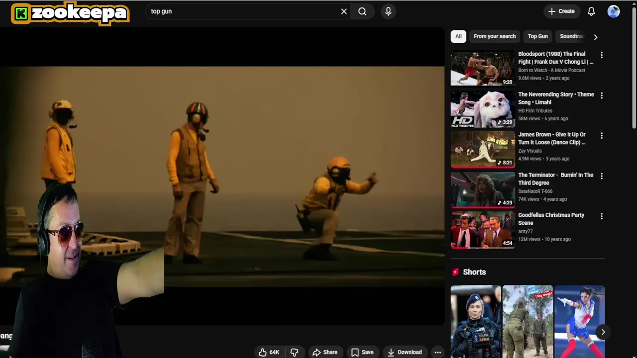Open the HD Film Tributes channel
This screenshot has width=637, height=358.
[x=535, y=110]
